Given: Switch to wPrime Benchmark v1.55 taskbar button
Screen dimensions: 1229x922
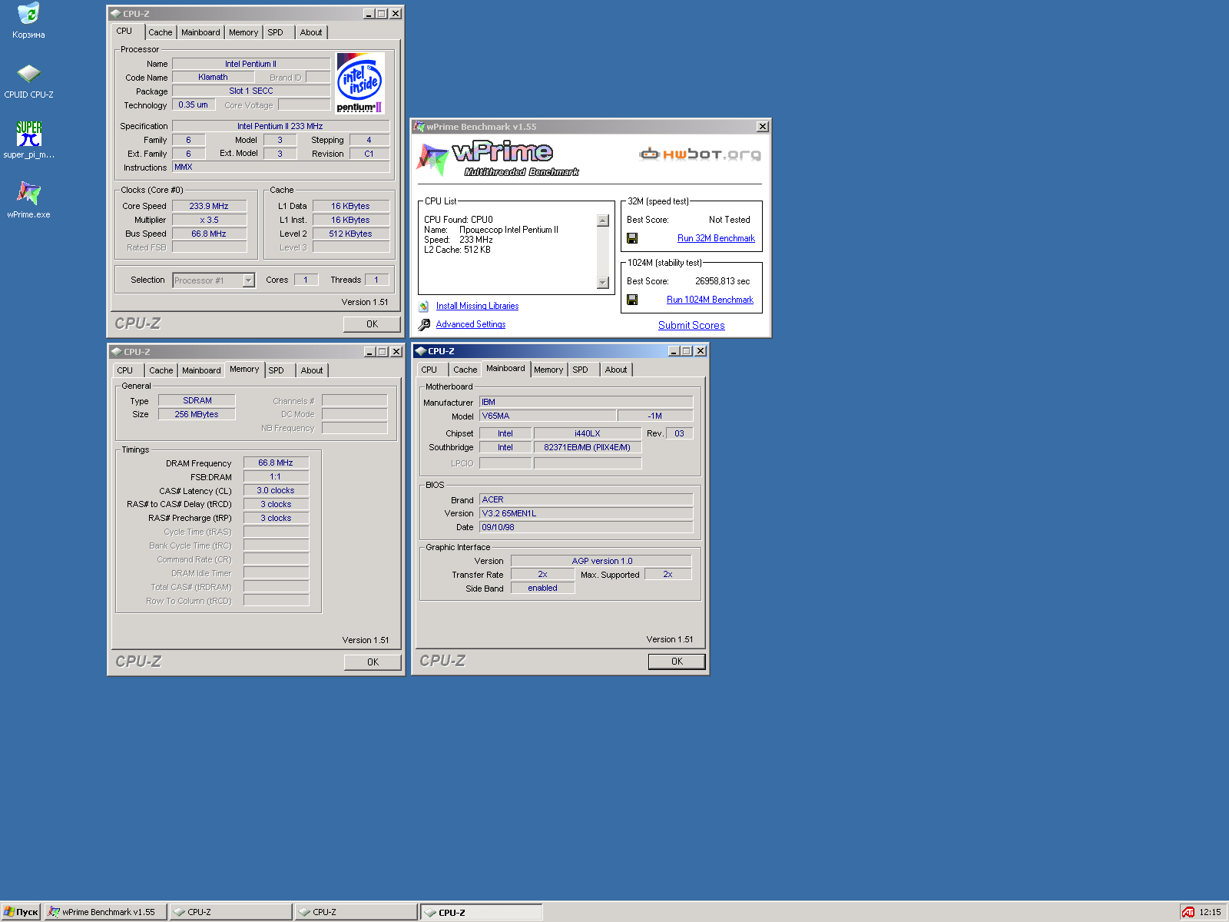Looking at the screenshot, I should tap(105, 912).
